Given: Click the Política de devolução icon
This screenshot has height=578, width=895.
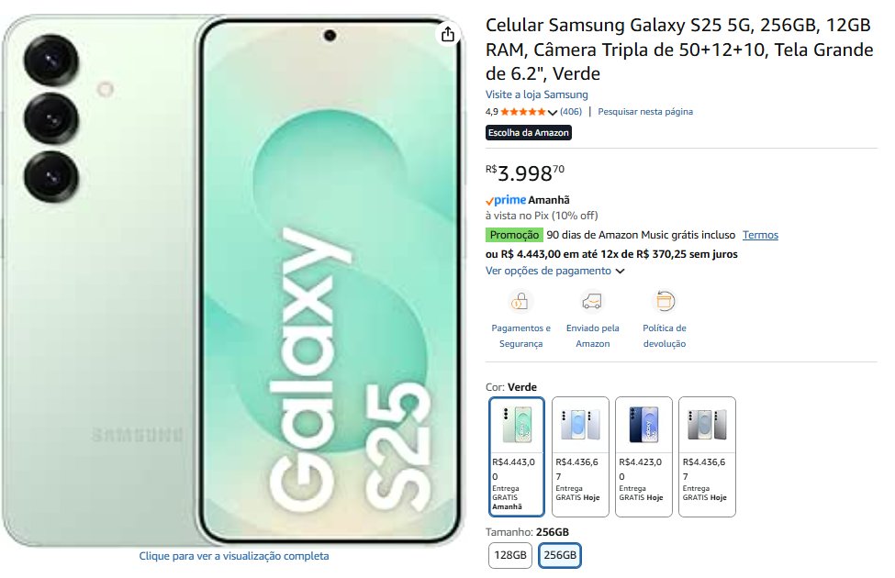Looking at the screenshot, I should pyautogui.click(x=665, y=301).
